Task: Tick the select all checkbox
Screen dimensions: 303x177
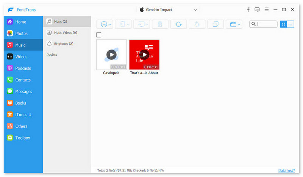Action: tap(99, 35)
